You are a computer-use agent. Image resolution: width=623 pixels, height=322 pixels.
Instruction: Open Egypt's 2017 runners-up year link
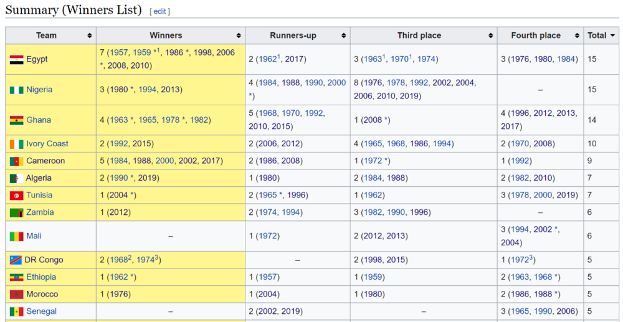pos(293,59)
